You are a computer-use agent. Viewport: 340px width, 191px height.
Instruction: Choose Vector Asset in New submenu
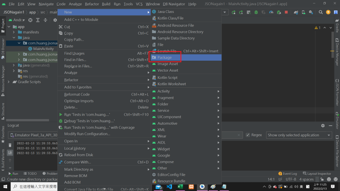(x=186, y=70)
